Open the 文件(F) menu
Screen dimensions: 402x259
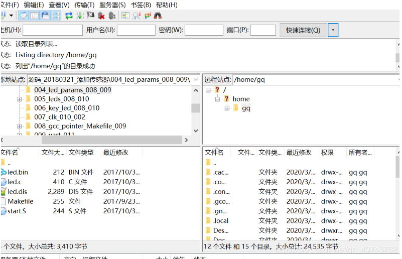tap(10, 5)
